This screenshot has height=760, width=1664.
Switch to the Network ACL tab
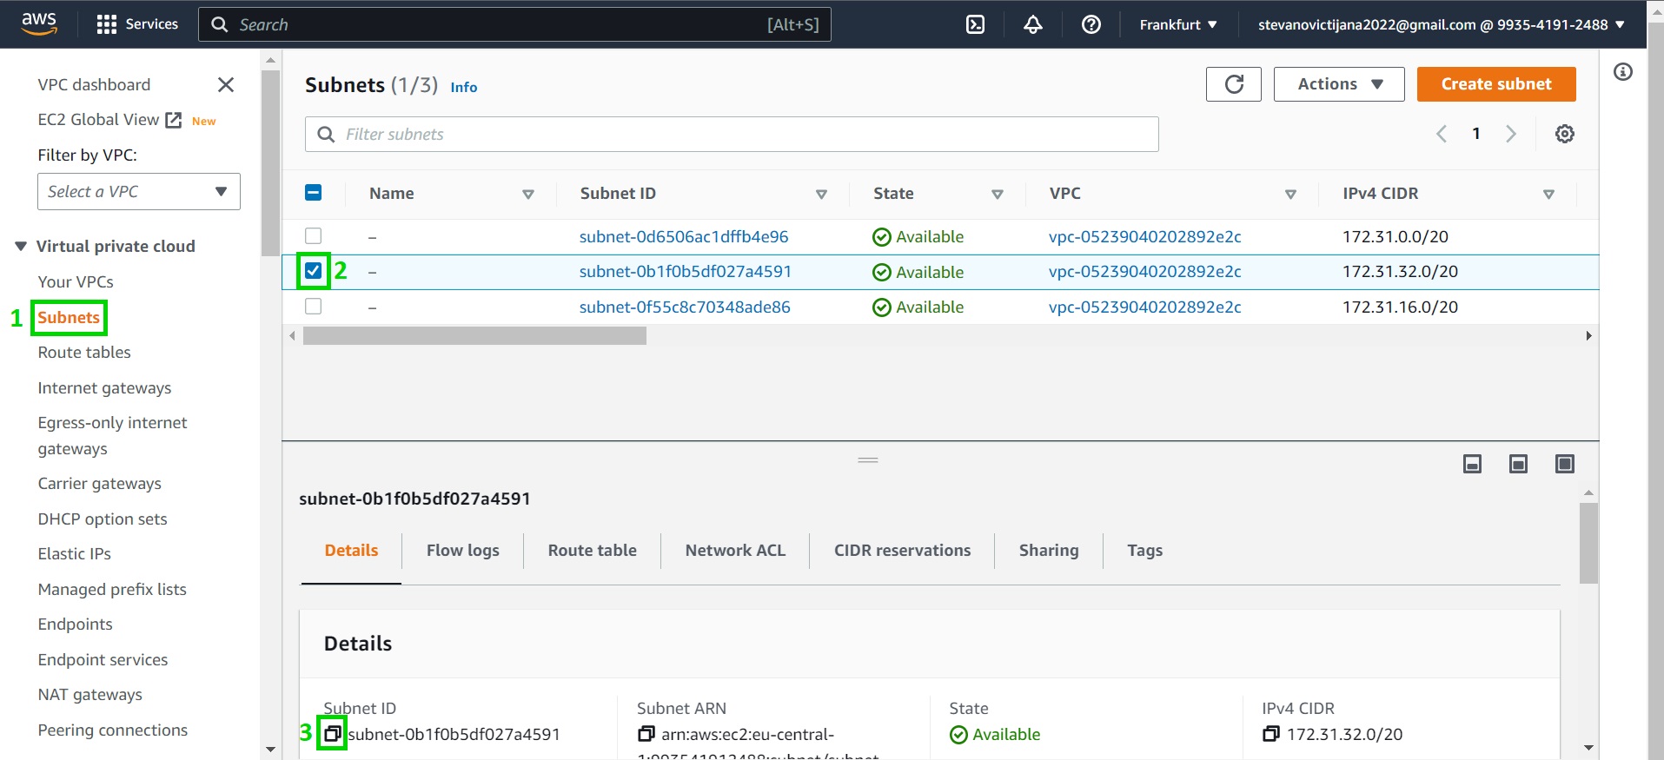click(735, 551)
